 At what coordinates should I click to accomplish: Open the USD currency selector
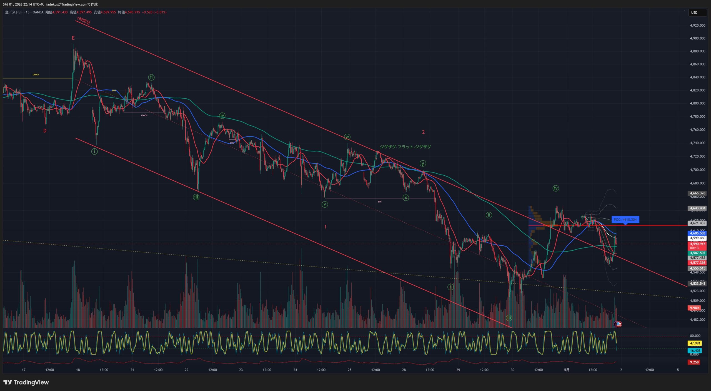pyautogui.click(x=697, y=13)
